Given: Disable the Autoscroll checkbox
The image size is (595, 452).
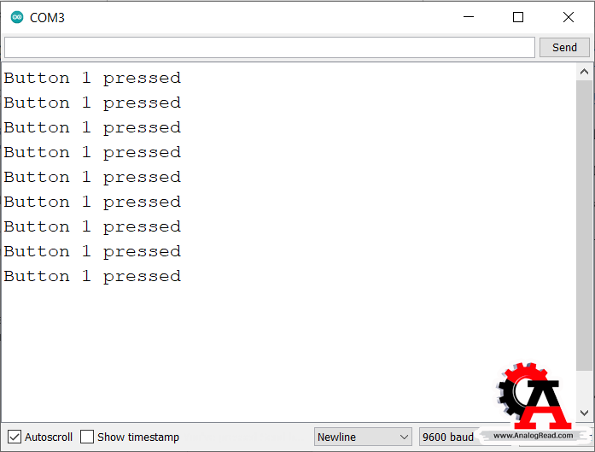Looking at the screenshot, I should click(15, 437).
